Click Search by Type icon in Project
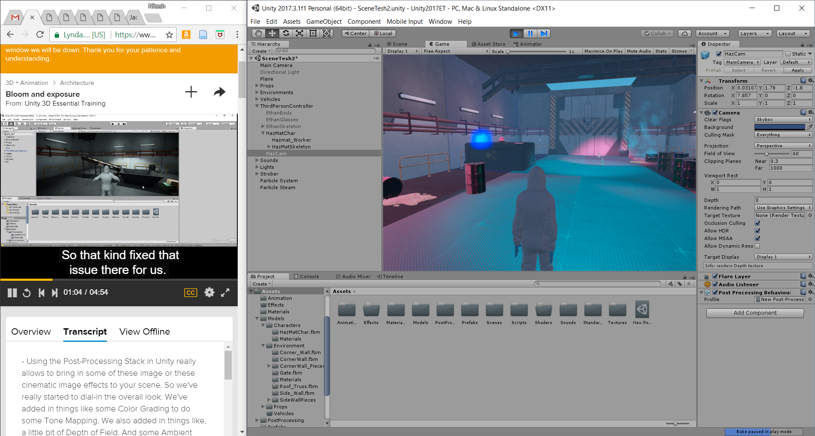This screenshot has height=436, width=815. (671, 284)
